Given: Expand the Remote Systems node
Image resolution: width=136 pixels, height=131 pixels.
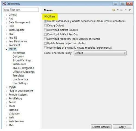Looking at the screenshot, I should (x=7, y=95).
